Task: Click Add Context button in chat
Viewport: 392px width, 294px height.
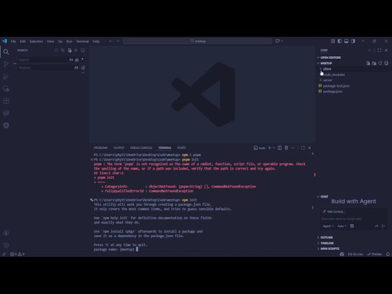Action: click(x=334, y=211)
